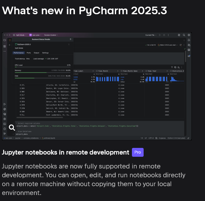The width and height of the screenshot is (205, 201).
Task: Click the 'What's new in PyCharm 2025.3' title
Action: (x=84, y=11)
